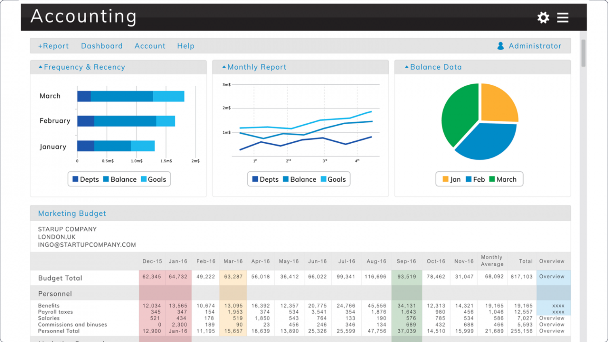The height and width of the screenshot is (342, 608).
Task: Open the Account menu item
Action: coord(150,46)
